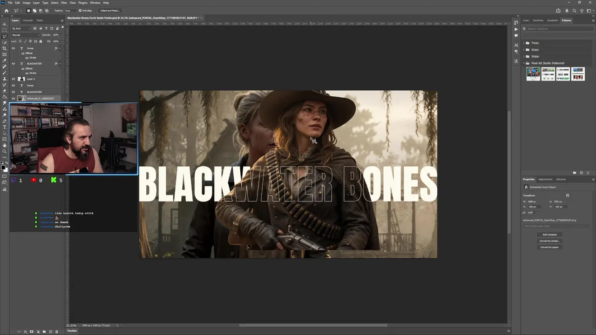Collapse effects on top bones layer

[61, 48]
